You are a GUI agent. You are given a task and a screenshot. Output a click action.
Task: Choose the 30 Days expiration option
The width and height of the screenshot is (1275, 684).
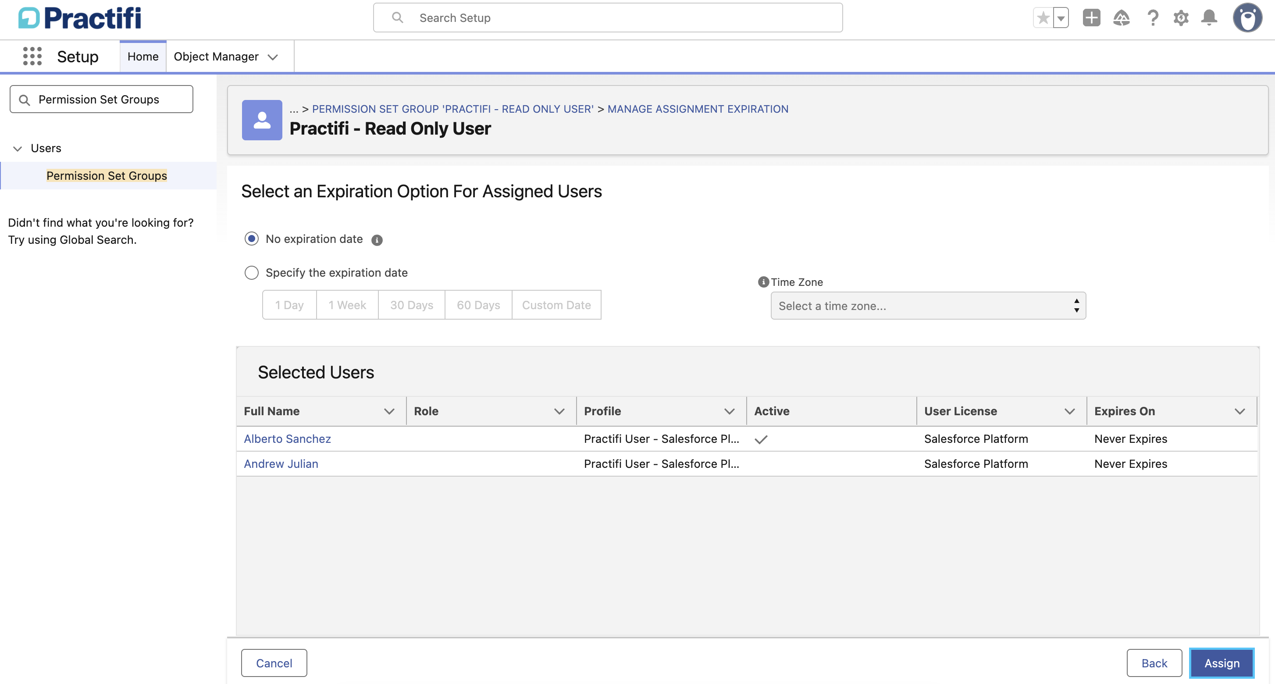(411, 305)
